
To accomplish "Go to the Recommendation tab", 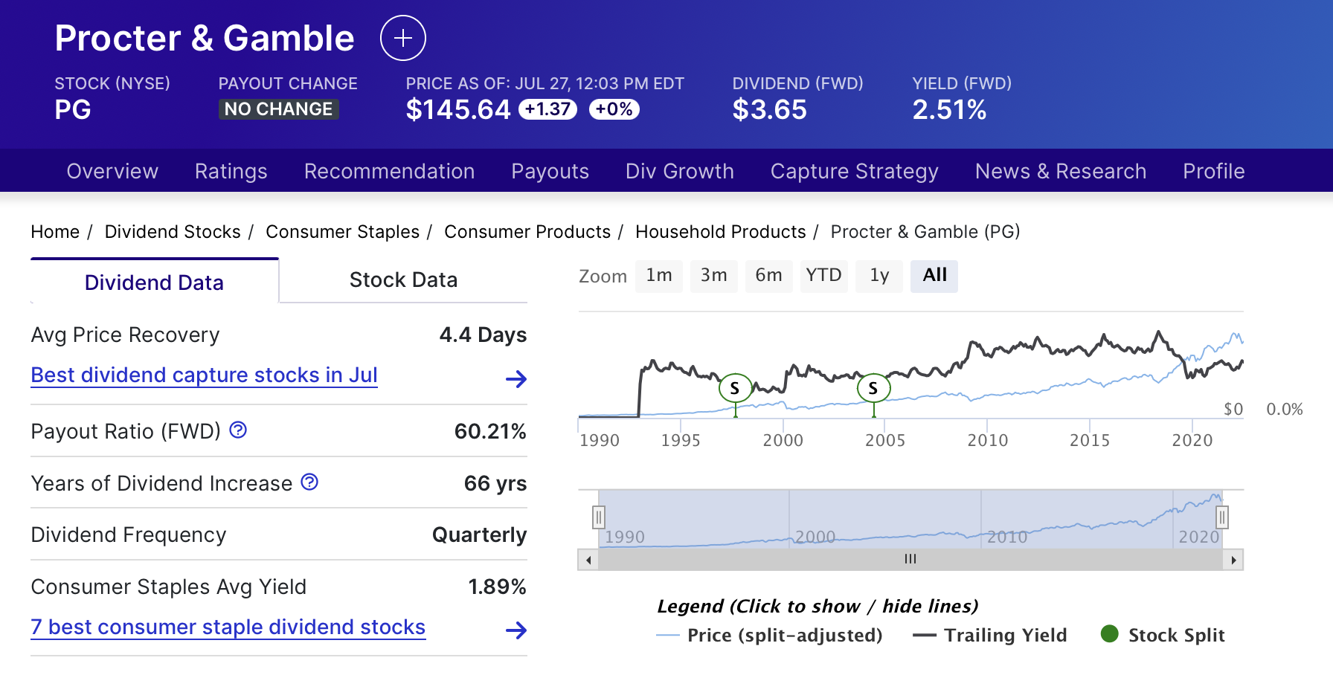I will pyautogui.click(x=389, y=171).
